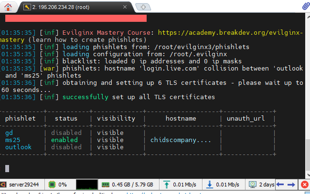310x194 pixels.
Task: Click the CPU activity graph
Action: (87, 184)
